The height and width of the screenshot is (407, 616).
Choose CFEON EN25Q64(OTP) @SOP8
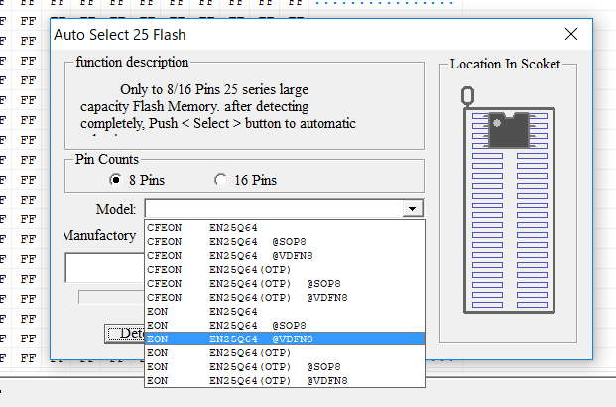(285, 284)
